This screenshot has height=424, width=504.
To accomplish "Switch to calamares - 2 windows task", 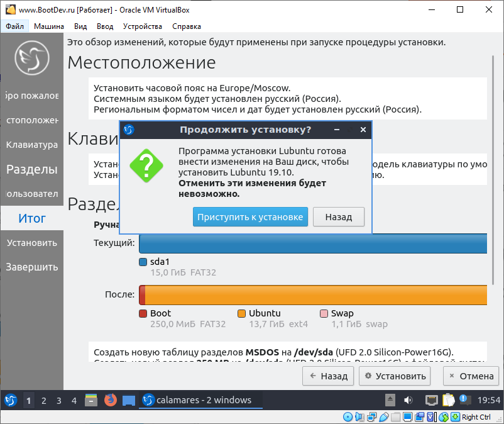I will (200, 400).
